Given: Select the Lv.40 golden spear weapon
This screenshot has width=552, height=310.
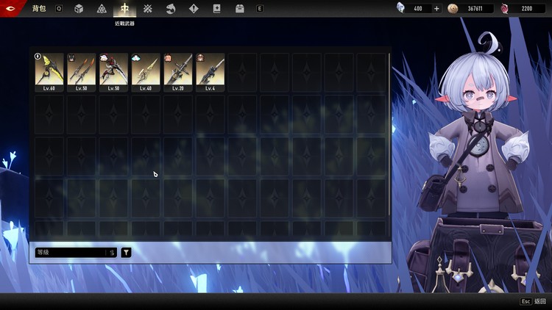Looking at the screenshot, I should coord(146,71).
